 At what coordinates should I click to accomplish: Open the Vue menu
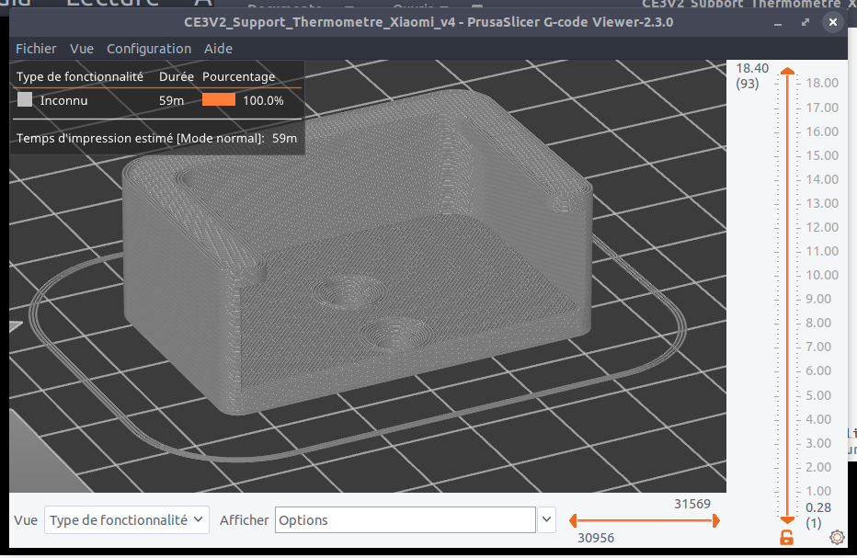(82, 49)
